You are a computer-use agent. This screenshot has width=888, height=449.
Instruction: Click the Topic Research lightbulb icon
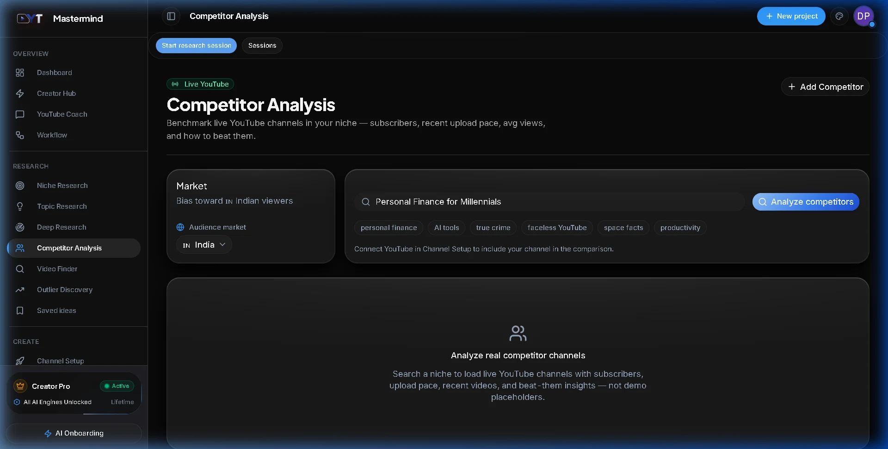click(20, 206)
